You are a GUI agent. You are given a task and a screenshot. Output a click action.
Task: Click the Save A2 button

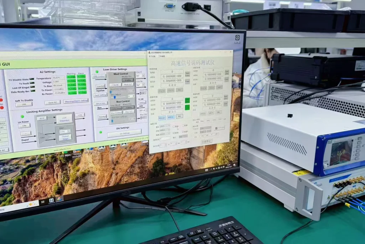(52, 102)
